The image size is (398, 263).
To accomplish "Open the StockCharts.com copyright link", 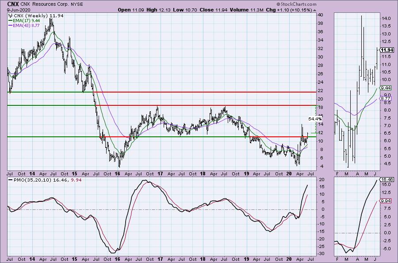I will [x=296, y=4].
